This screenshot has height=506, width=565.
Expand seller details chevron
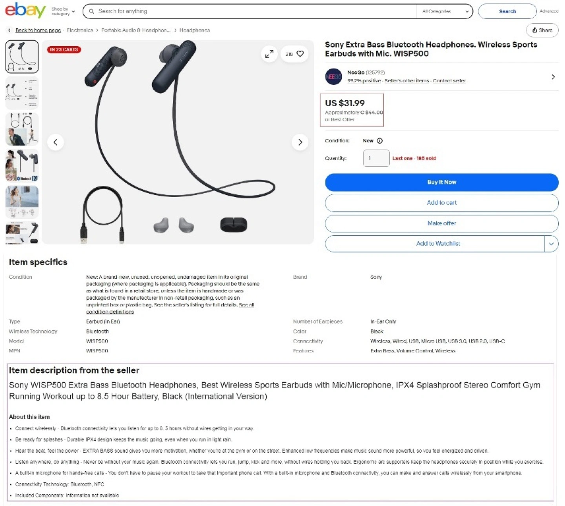(x=553, y=77)
